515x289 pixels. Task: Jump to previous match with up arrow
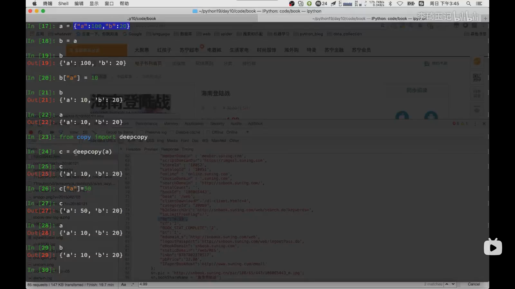pos(447,284)
